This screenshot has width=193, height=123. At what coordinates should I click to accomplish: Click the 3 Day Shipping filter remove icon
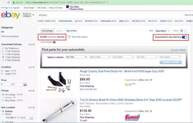(x=54, y=42)
